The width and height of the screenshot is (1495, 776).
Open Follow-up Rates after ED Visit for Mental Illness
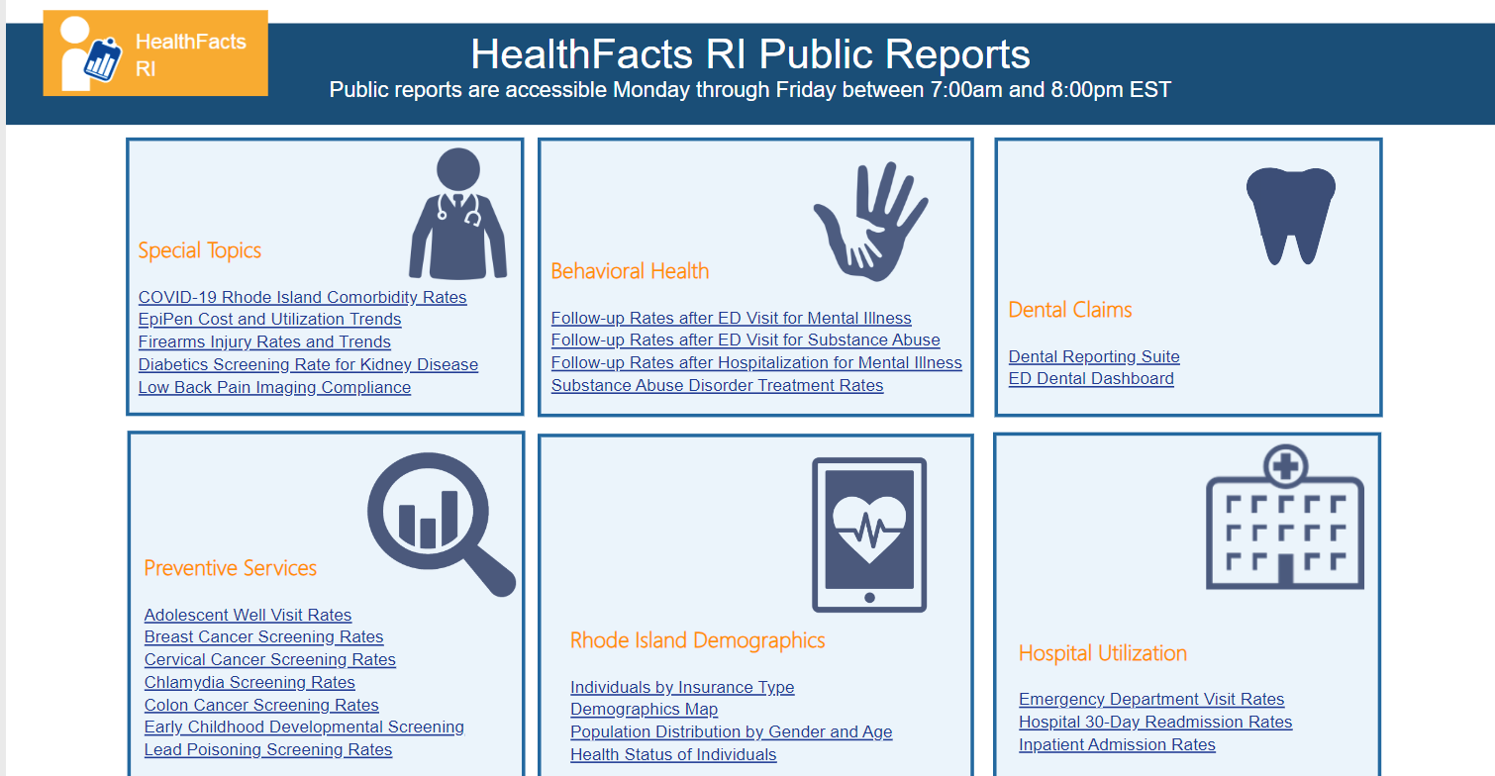coord(731,318)
